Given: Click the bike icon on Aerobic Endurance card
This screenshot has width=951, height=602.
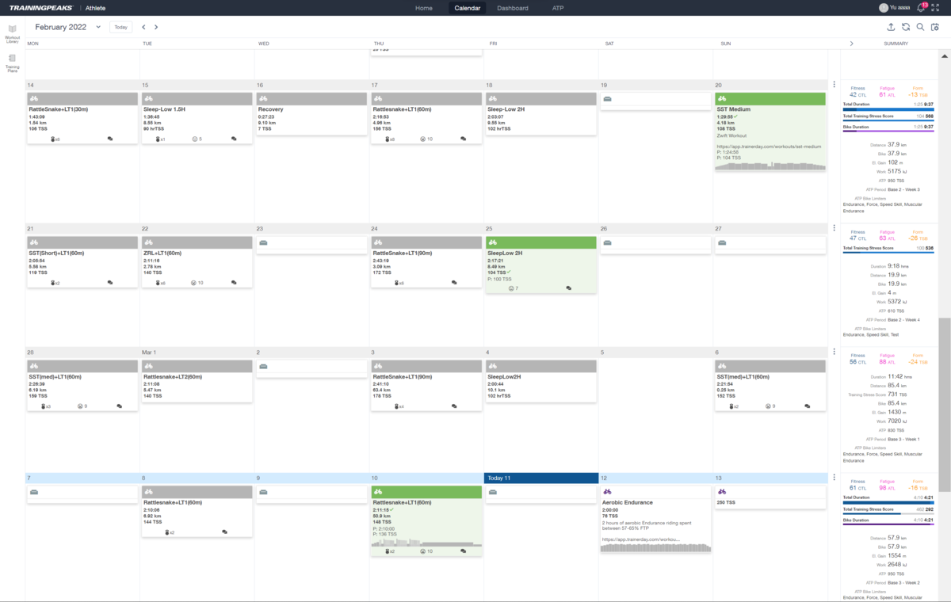Looking at the screenshot, I should (x=607, y=492).
